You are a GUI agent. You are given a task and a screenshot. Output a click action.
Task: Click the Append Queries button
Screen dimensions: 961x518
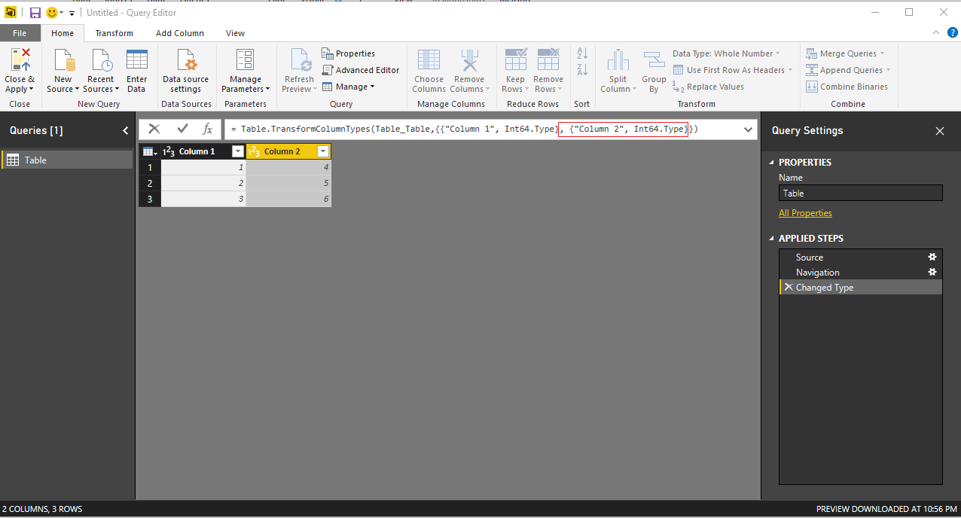[847, 70]
